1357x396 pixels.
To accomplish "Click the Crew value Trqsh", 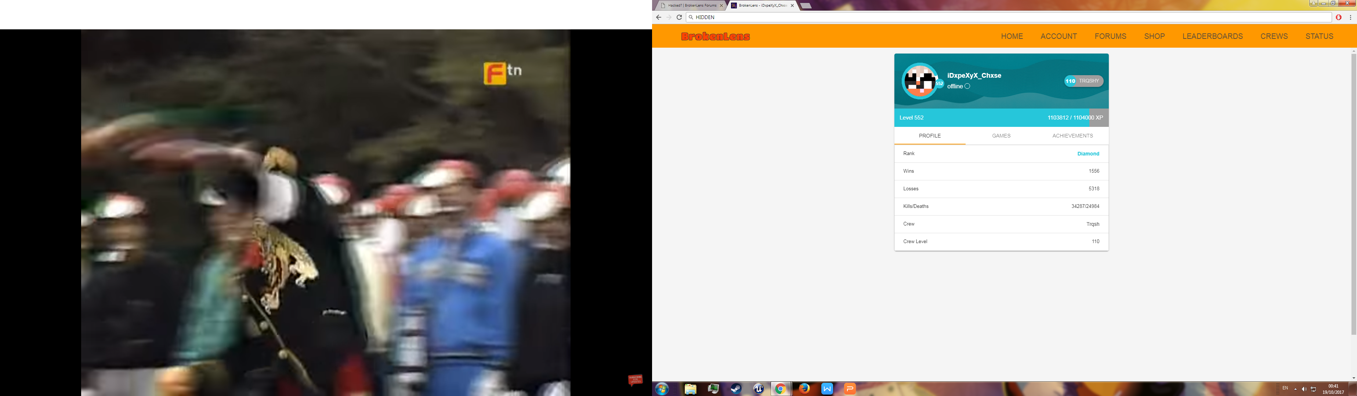I will tap(1093, 224).
